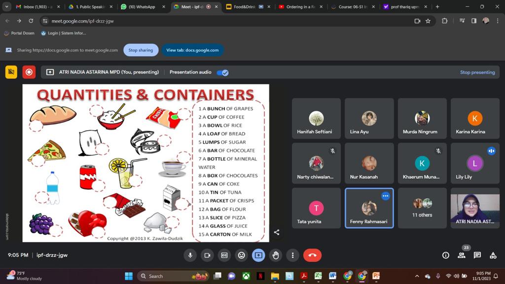This screenshot has width=505, height=284.
Task: Select Lily Lily participant tile
Action: [475, 164]
